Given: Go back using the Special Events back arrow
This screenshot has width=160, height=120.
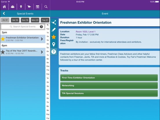Looking at the screenshot, I should pyautogui.click(x=4, y=13).
